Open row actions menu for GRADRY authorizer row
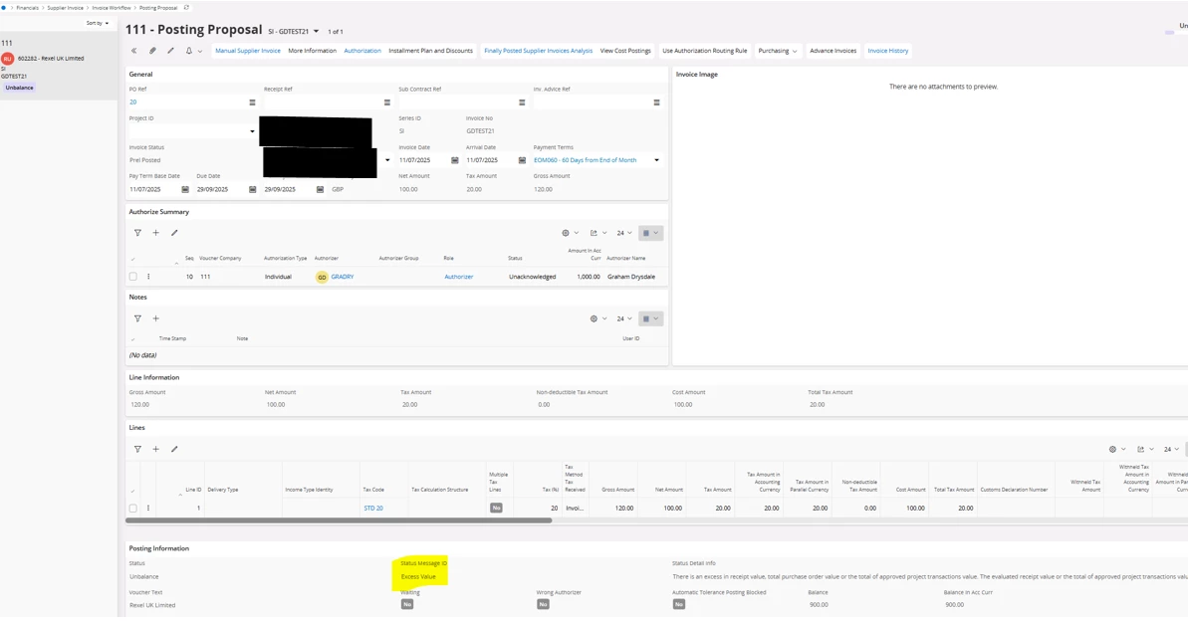 [148, 277]
